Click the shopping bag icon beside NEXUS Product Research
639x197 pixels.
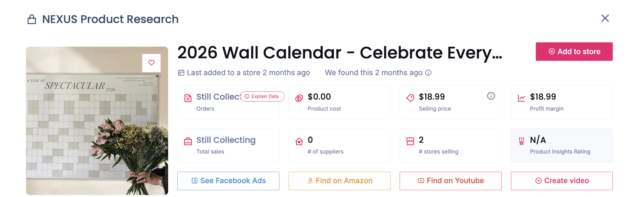click(32, 19)
